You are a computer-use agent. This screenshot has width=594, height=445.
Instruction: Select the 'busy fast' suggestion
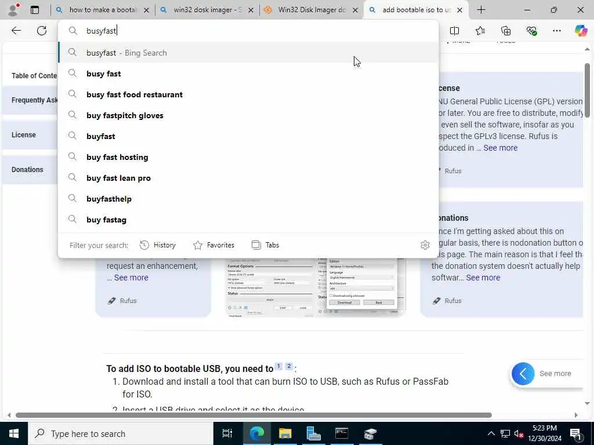pyautogui.click(x=248, y=74)
